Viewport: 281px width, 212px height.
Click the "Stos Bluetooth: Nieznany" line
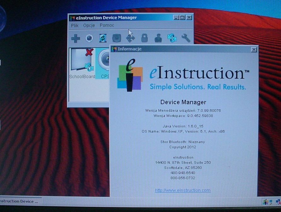pos(183,142)
